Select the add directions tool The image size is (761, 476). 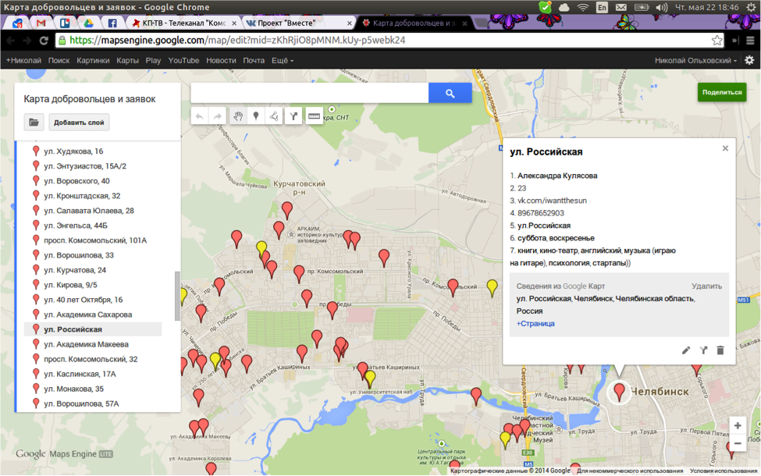pos(293,116)
